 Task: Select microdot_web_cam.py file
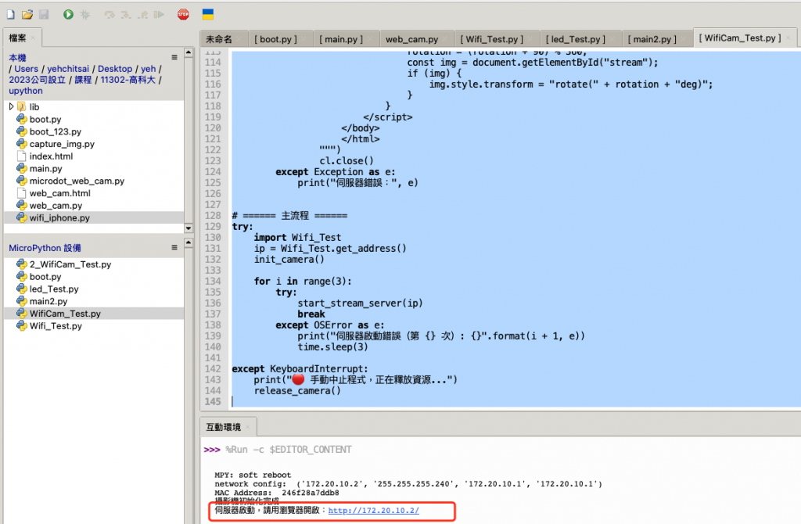(x=77, y=181)
